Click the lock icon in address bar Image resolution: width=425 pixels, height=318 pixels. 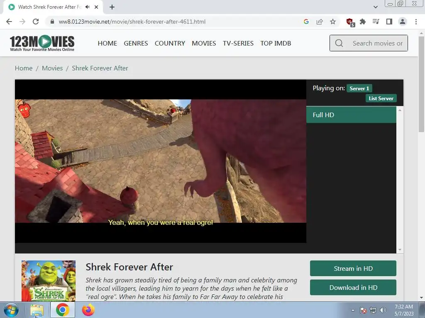click(x=52, y=22)
